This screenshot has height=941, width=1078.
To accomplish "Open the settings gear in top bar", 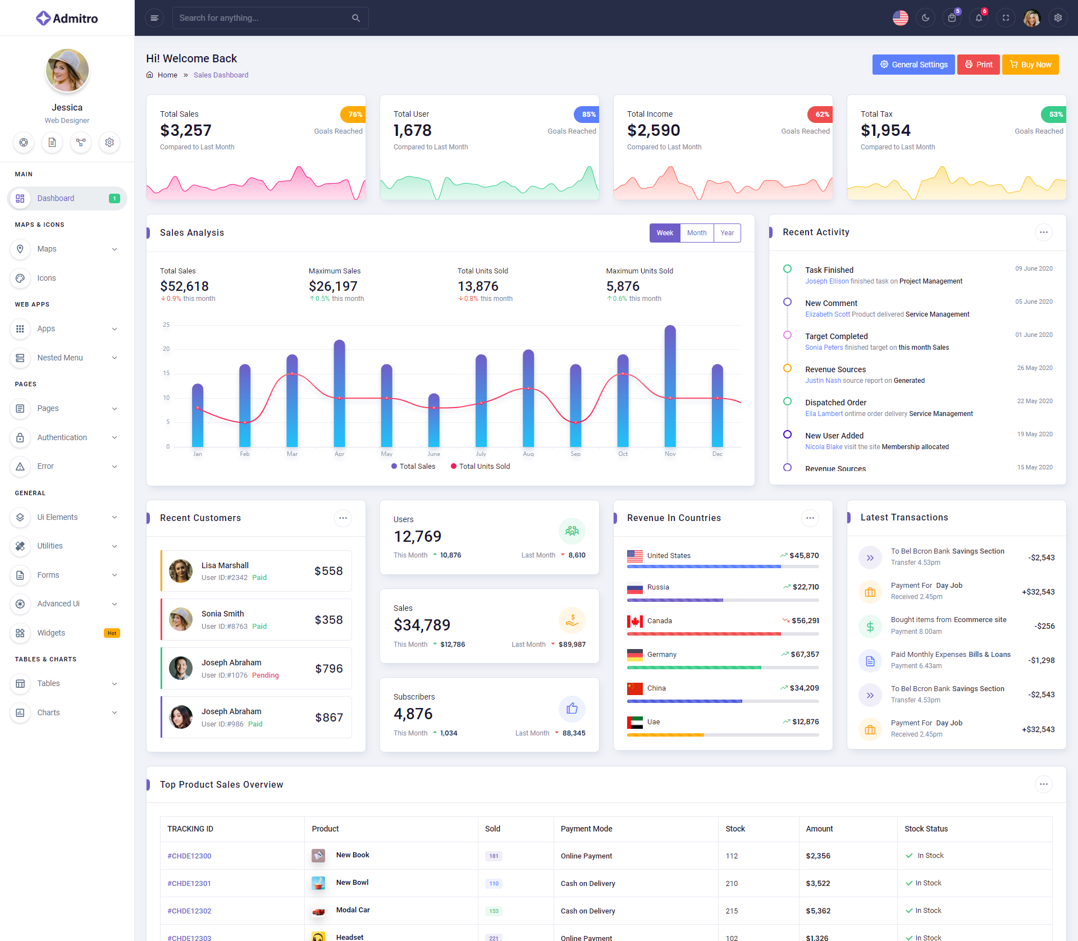I will [1058, 18].
